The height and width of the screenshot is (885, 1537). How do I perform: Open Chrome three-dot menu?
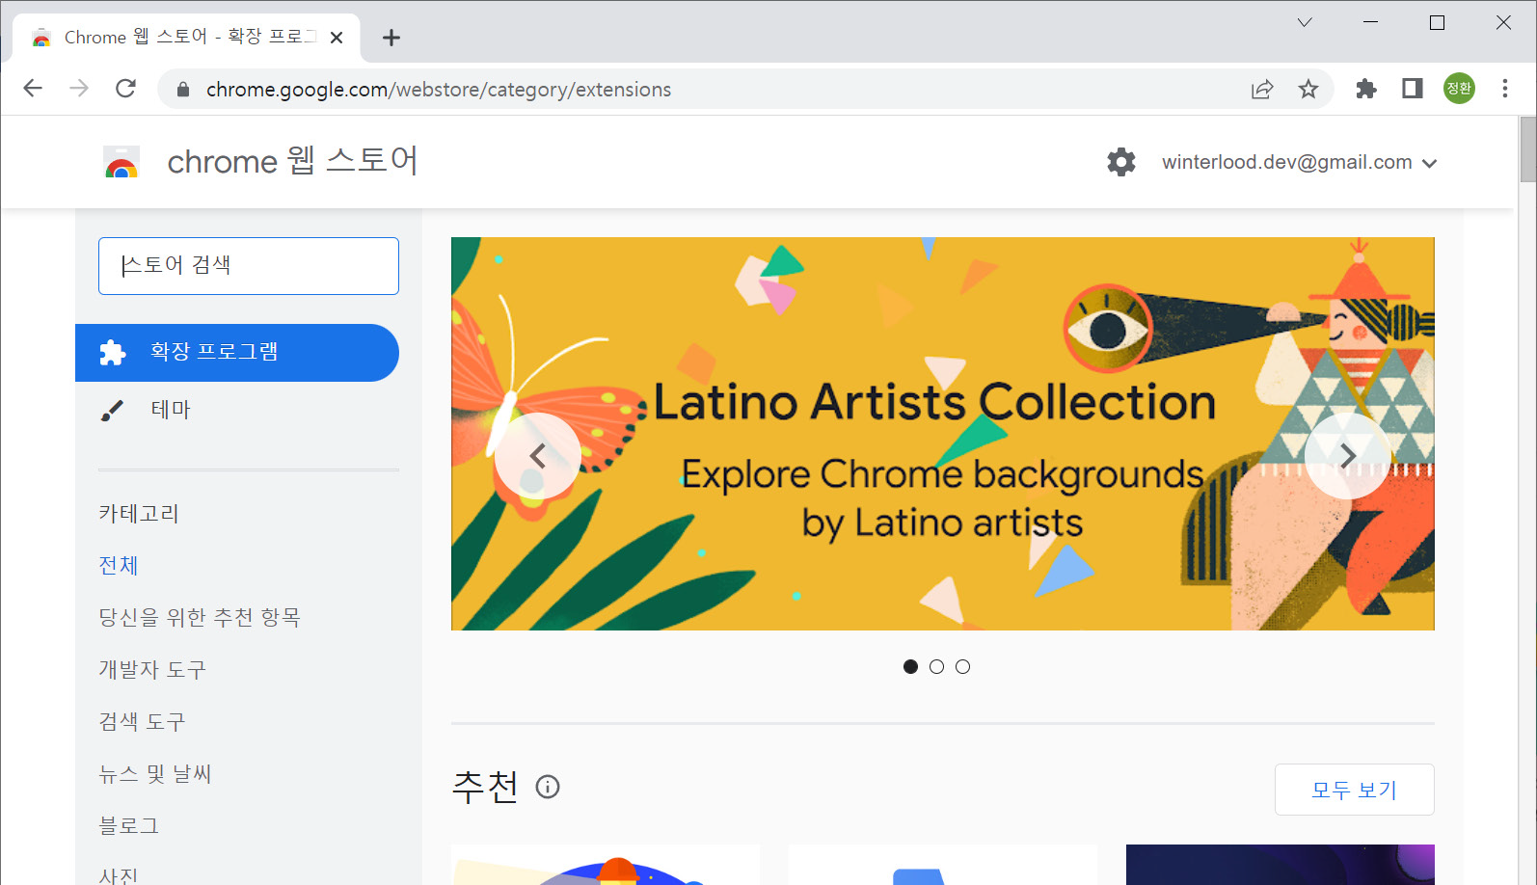click(x=1505, y=89)
